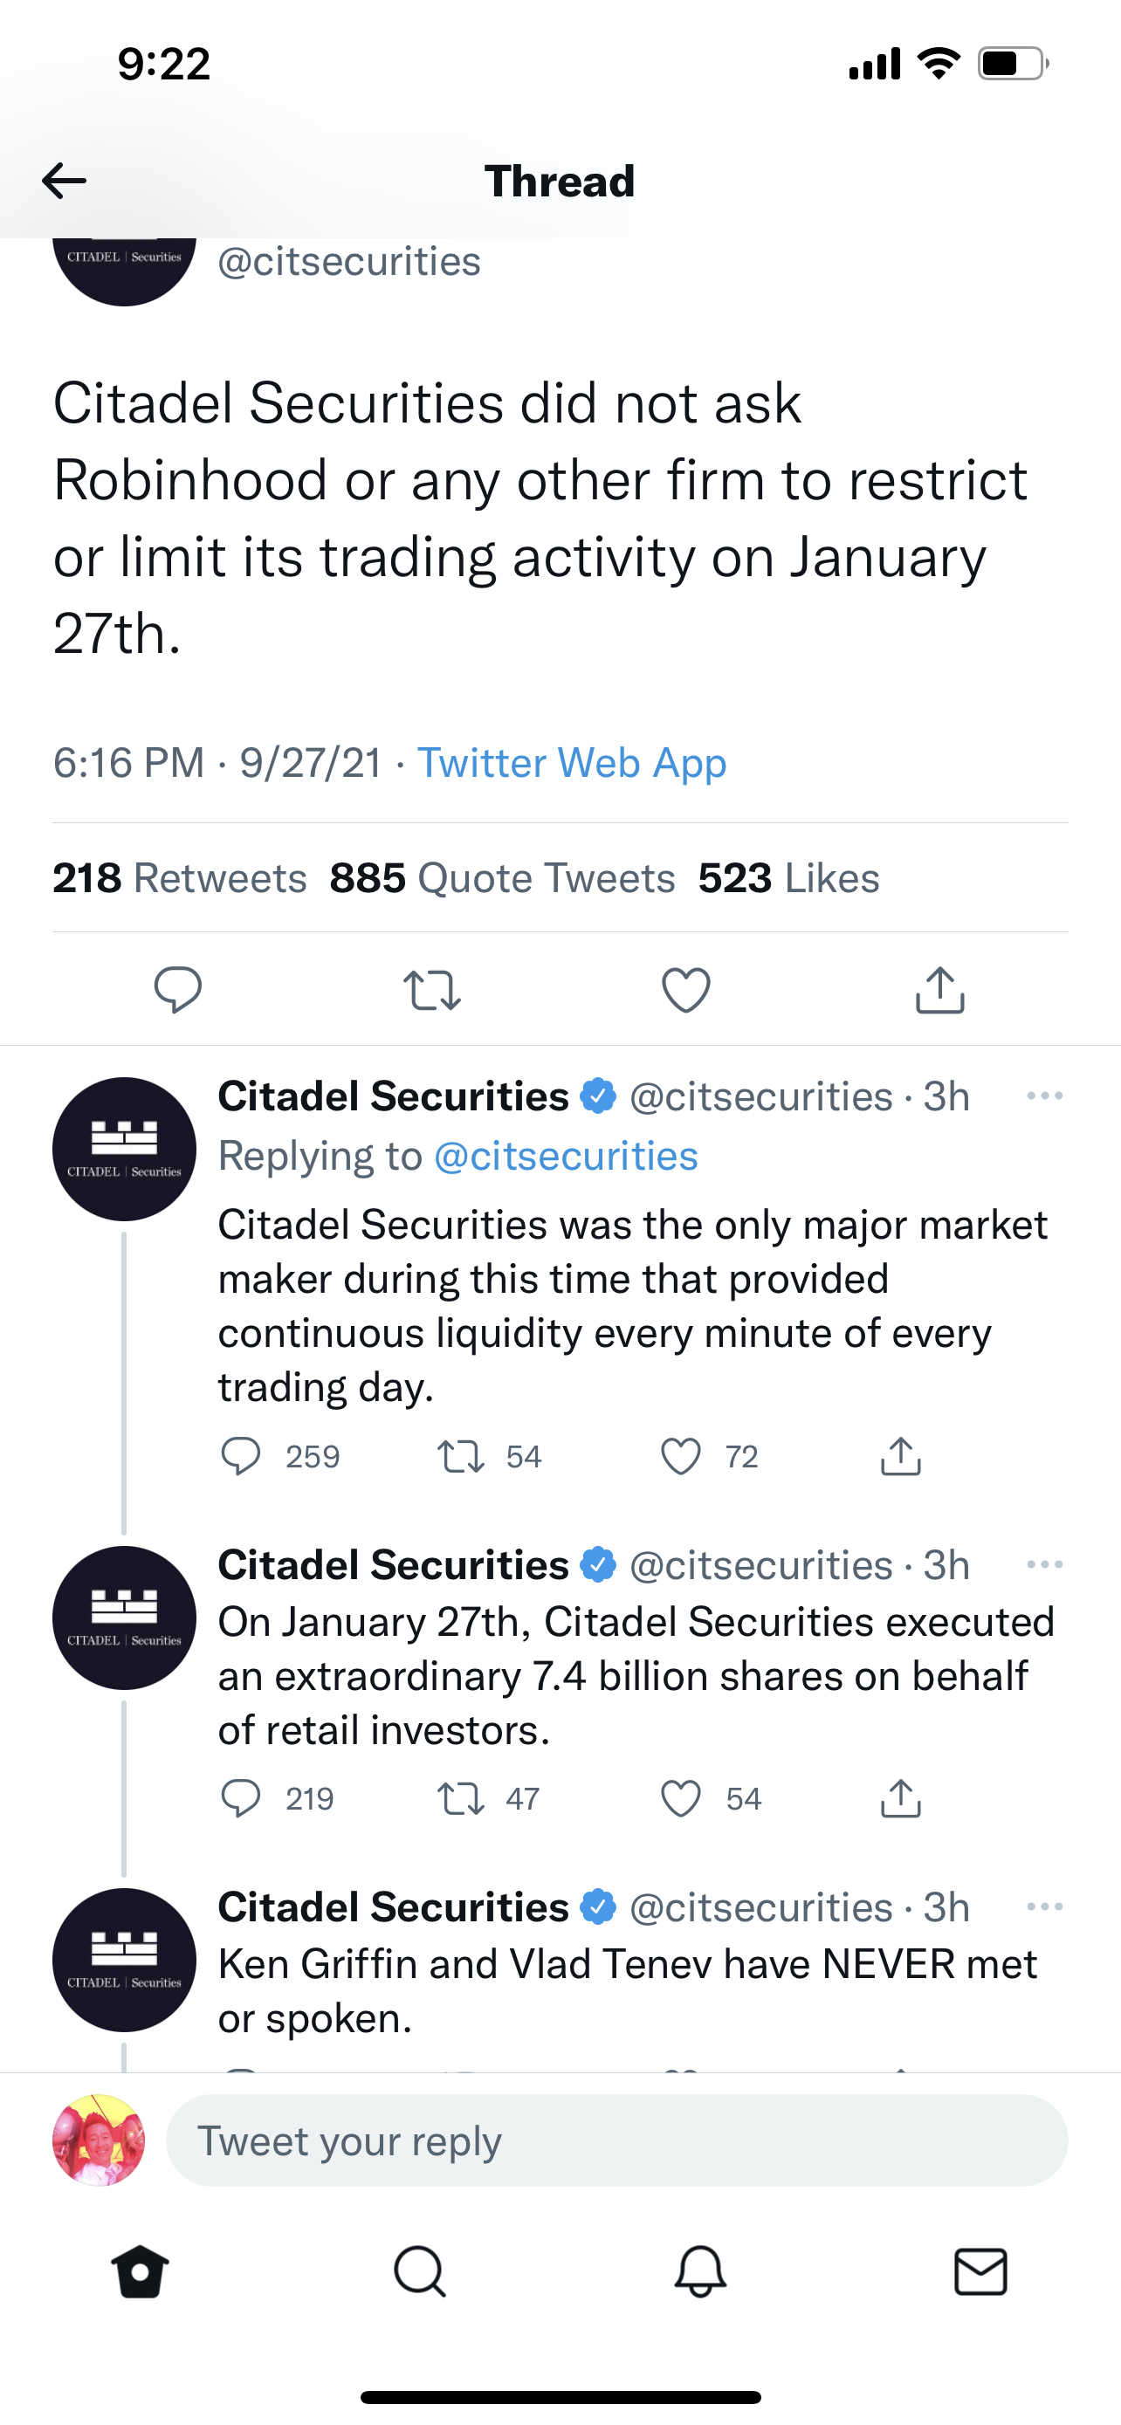Retweet the continuous liquidity reply

click(461, 1456)
